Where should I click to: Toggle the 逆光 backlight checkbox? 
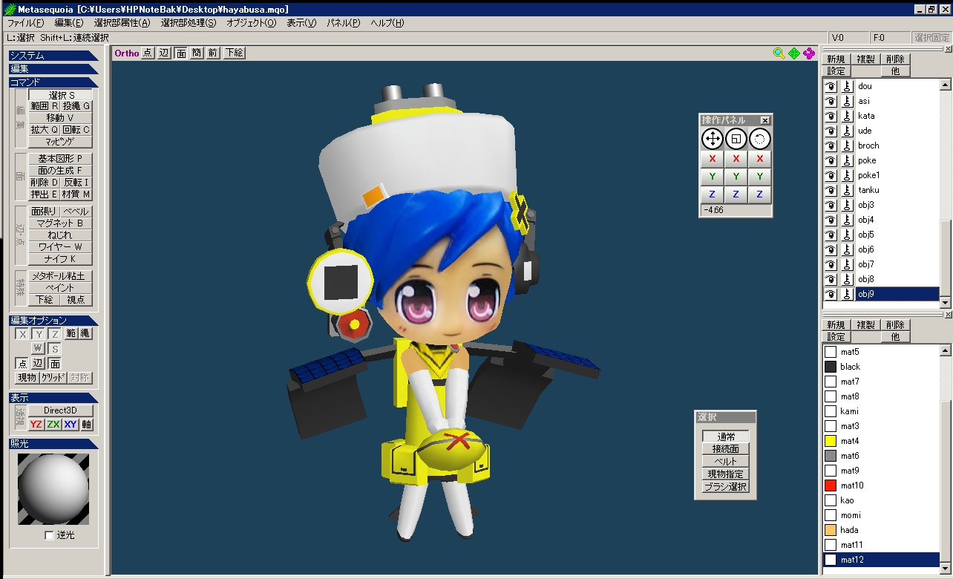50,535
